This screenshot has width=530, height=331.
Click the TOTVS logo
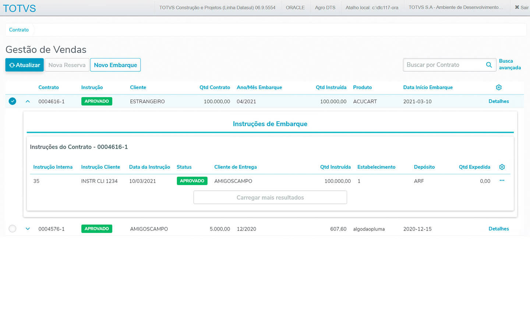click(x=20, y=8)
